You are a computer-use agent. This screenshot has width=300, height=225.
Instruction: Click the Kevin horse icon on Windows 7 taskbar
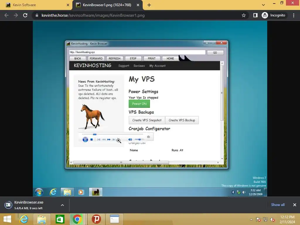pyautogui.click(x=96, y=192)
